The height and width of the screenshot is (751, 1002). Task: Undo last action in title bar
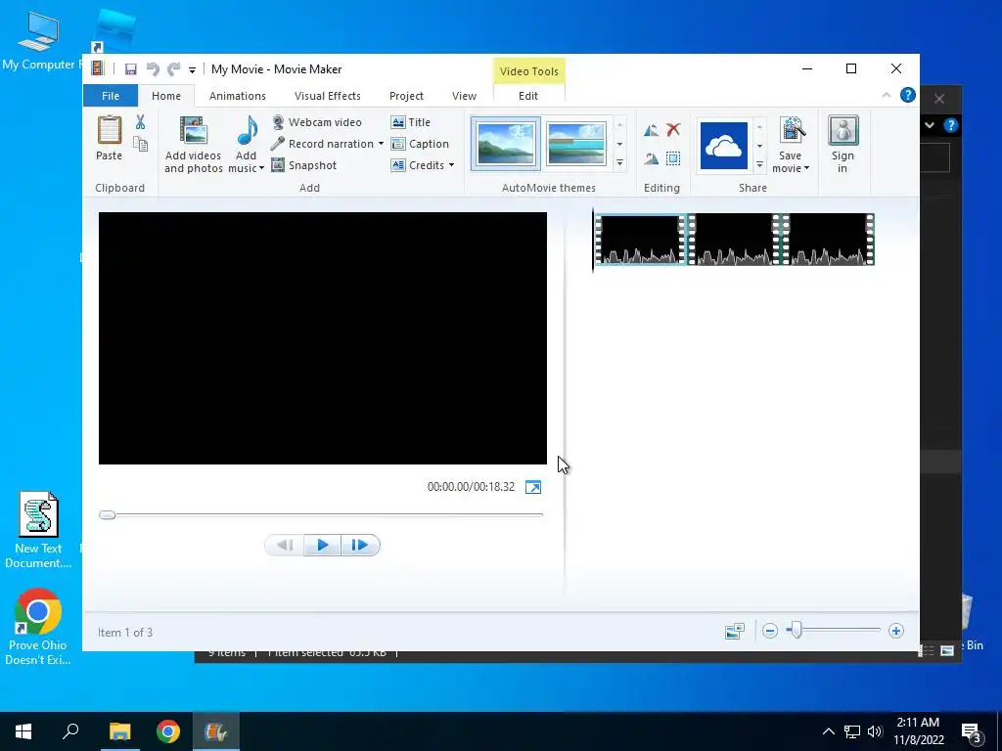tap(153, 69)
